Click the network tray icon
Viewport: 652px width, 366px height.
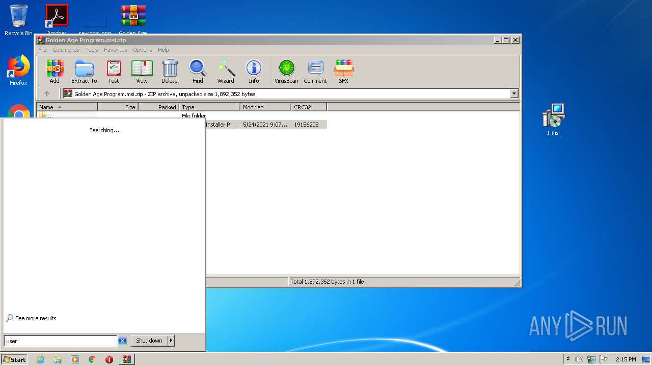pyautogui.click(x=591, y=359)
